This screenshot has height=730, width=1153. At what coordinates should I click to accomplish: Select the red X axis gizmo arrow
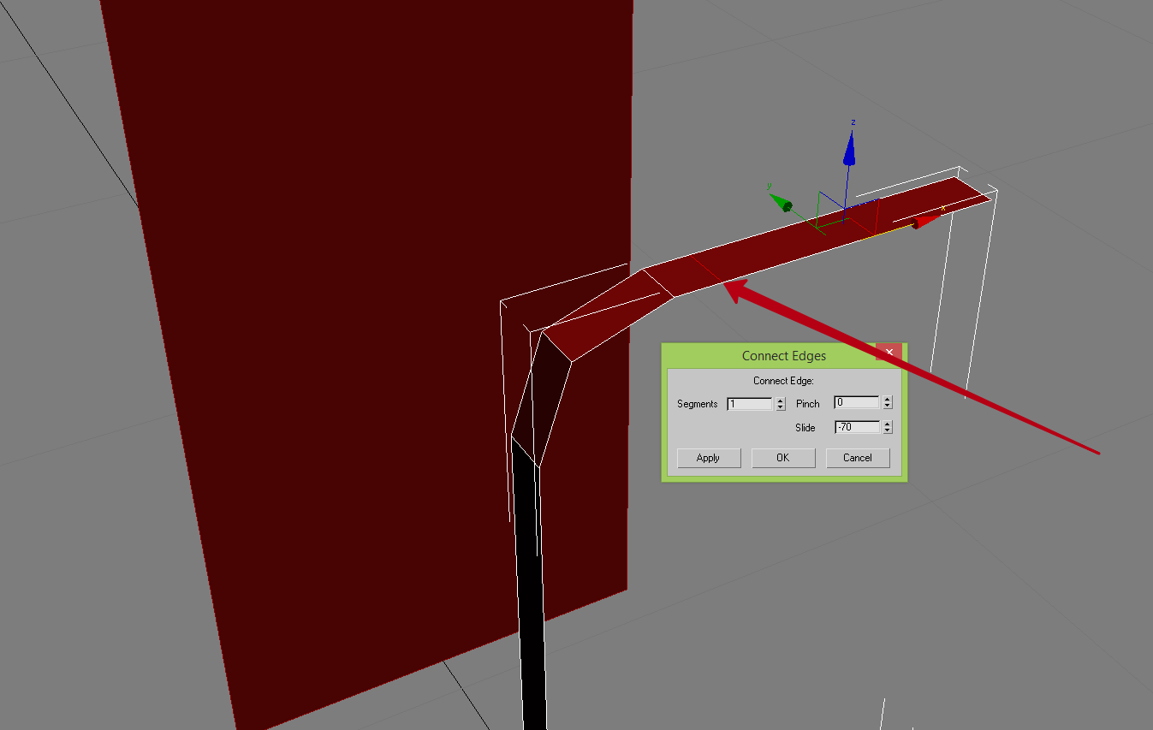coord(925,222)
